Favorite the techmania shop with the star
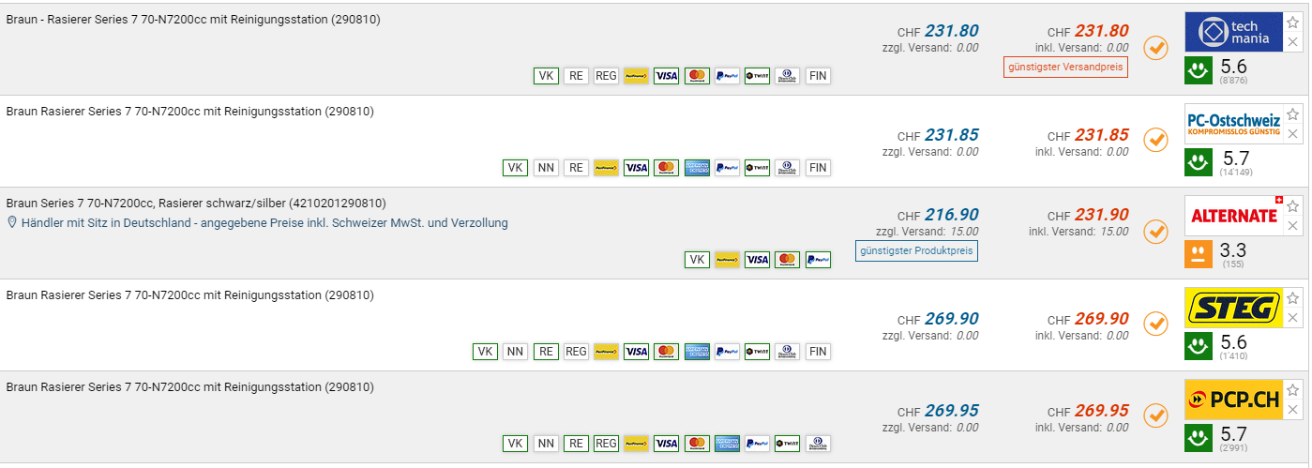1312x468 pixels. [1292, 23]
